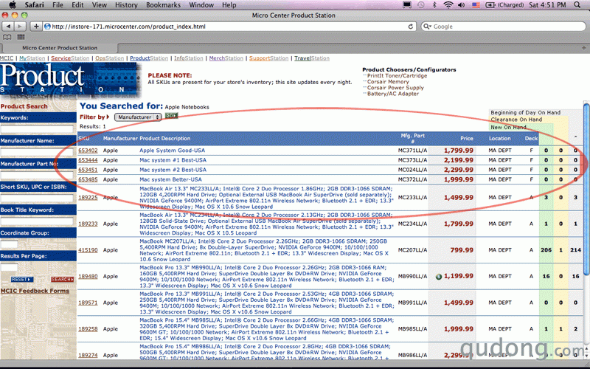
Task: Open the History menu
Action: pyautogui.click(x=126, y=5)
